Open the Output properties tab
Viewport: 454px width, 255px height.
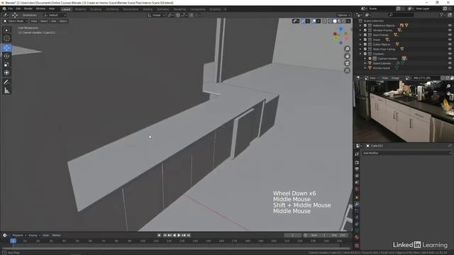[x=357, y=169]
